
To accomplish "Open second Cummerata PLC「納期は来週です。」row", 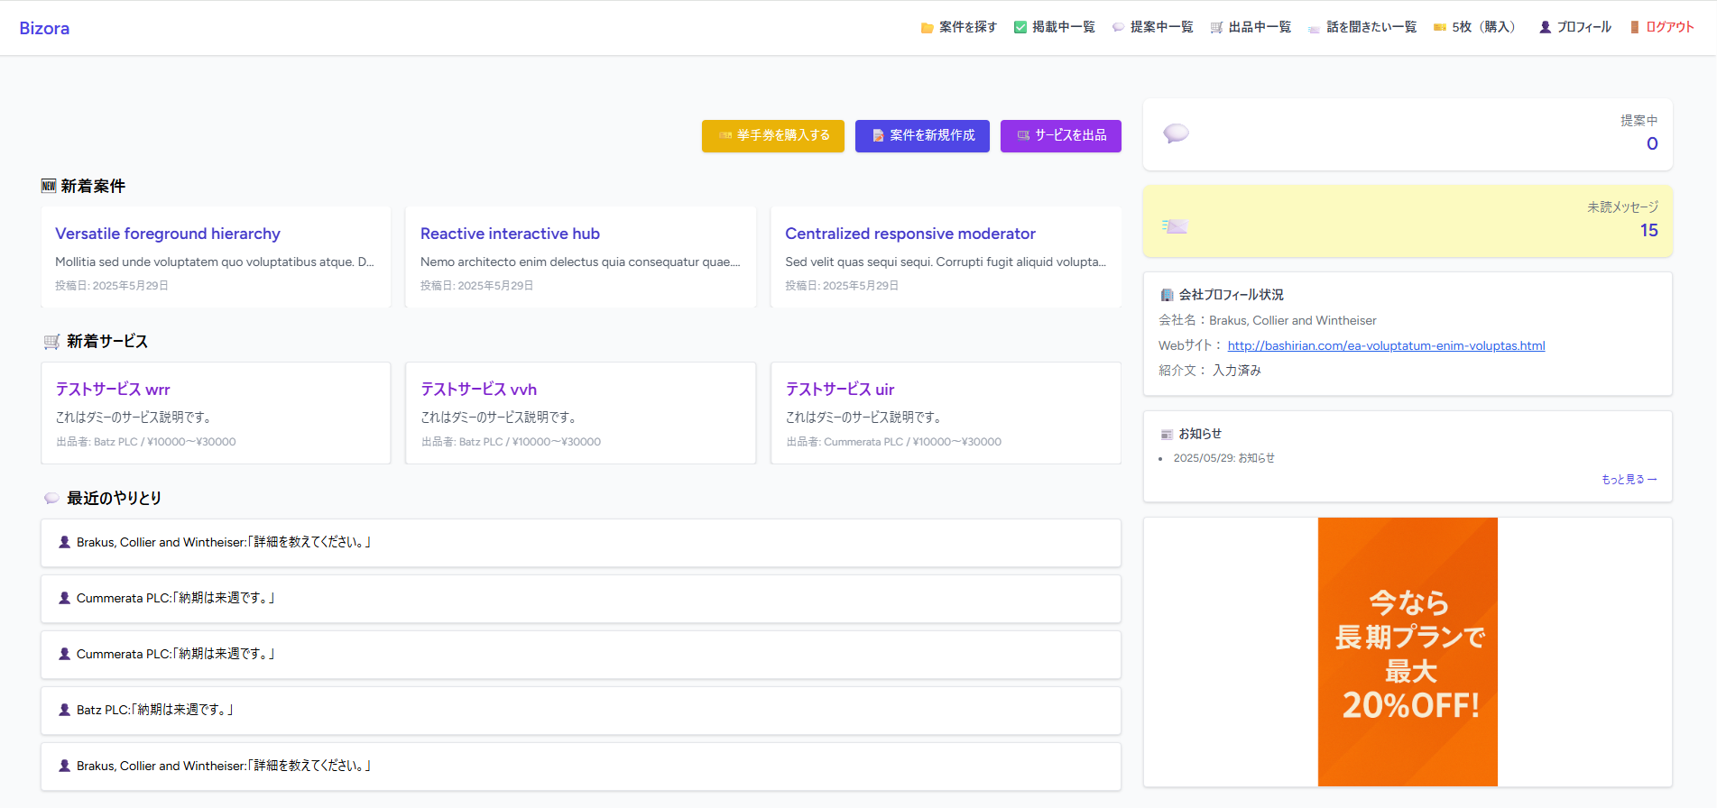I will [x=581, y=655].
